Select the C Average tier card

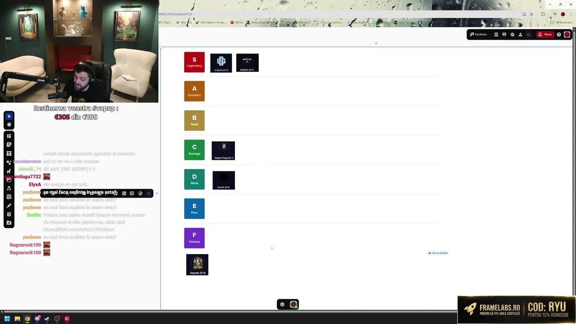coord(194,150)
